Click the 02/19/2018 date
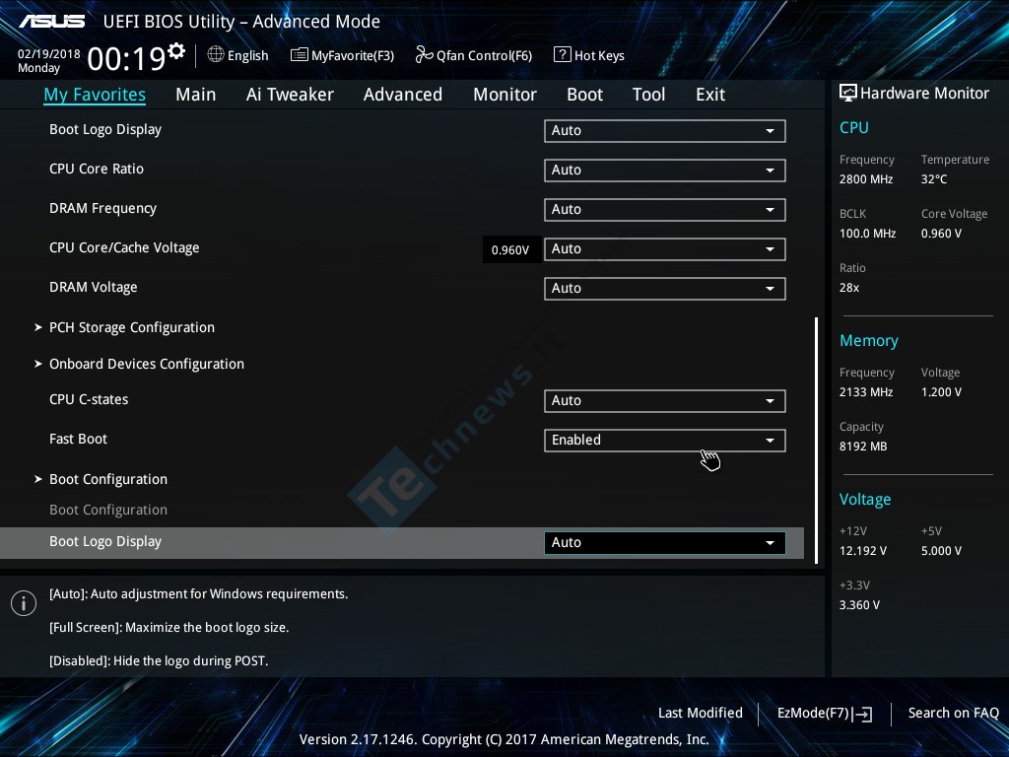1009x757 pixels. pos(49,54)
